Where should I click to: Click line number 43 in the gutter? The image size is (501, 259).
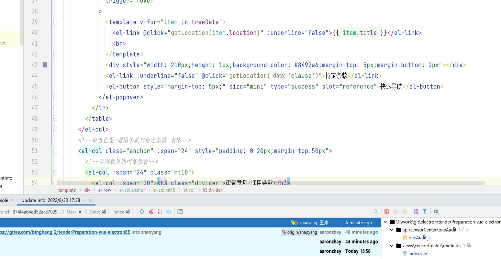pos(34,65)
